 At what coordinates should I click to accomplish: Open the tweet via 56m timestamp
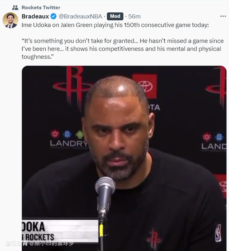[134, 16]
